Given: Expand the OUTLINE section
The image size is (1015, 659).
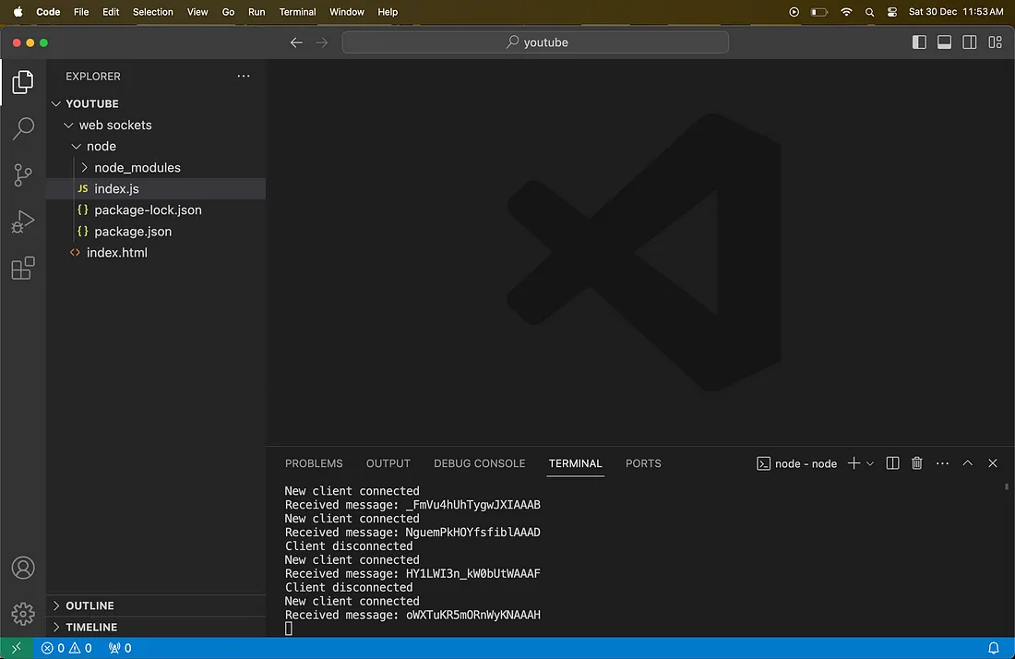Looking at the screenshot, I should click(90, 605).
